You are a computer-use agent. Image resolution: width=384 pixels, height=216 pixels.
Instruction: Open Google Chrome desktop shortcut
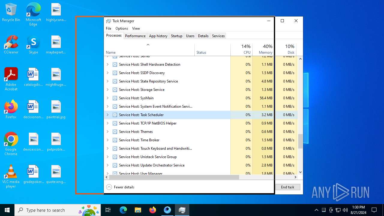[11, 144]
